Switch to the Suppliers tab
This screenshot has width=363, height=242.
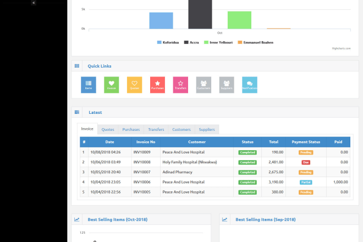[207, 129]
